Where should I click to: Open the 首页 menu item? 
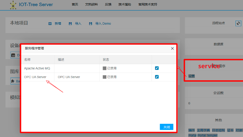(75, 4)
